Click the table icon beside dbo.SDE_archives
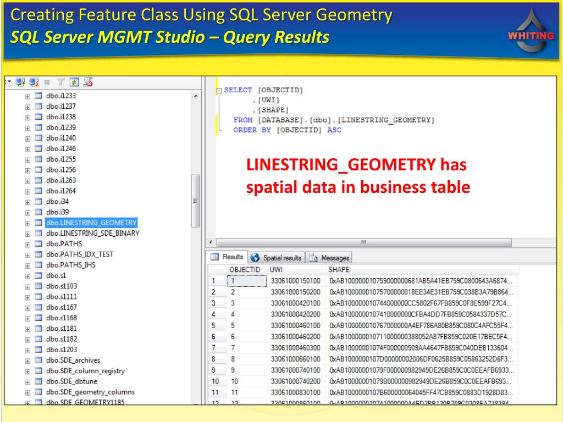 [38, 360]
